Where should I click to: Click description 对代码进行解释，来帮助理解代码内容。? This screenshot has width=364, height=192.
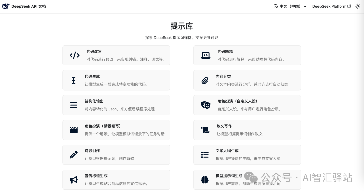point(252,59)
